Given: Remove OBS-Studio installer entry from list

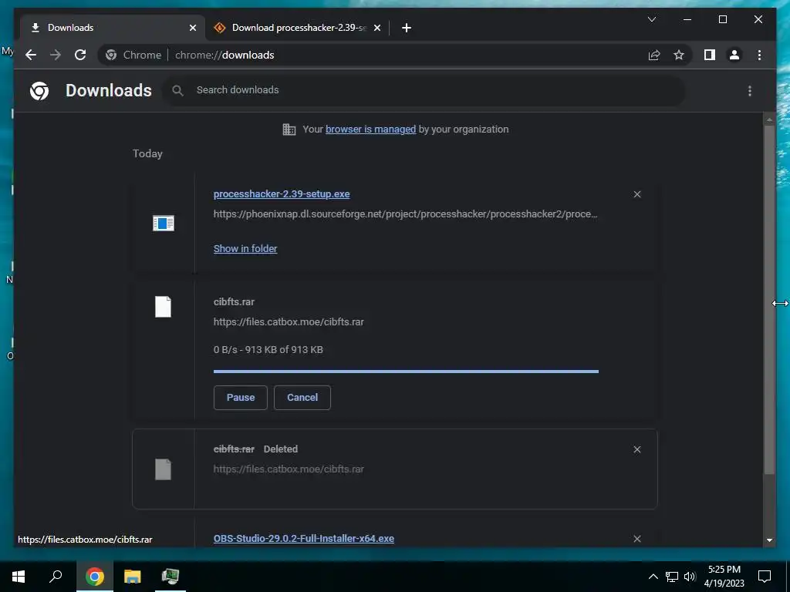Looking at the screenshot, I should (x=636, y=539).
